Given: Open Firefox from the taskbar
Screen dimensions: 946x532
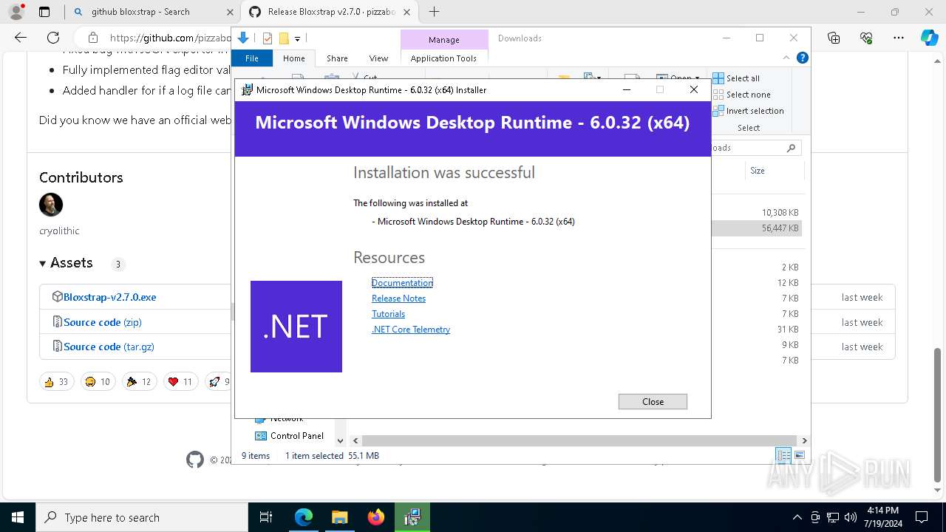Looking at the screenshot, I should 376,517.
